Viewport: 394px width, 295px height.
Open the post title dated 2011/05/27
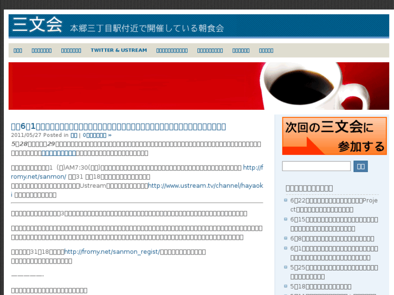coord(118,127)
